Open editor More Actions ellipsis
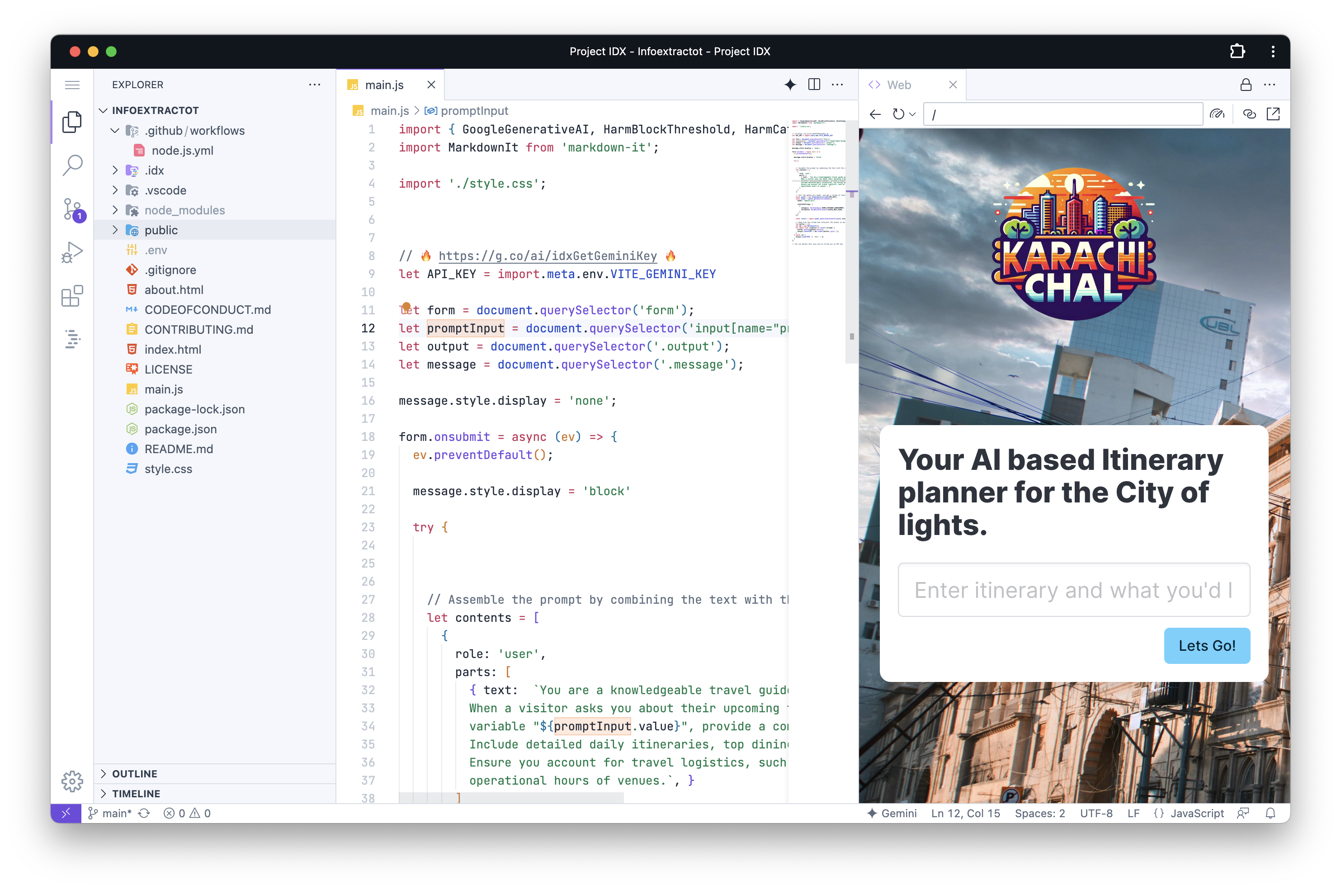1341x890 pixels. 837,85
